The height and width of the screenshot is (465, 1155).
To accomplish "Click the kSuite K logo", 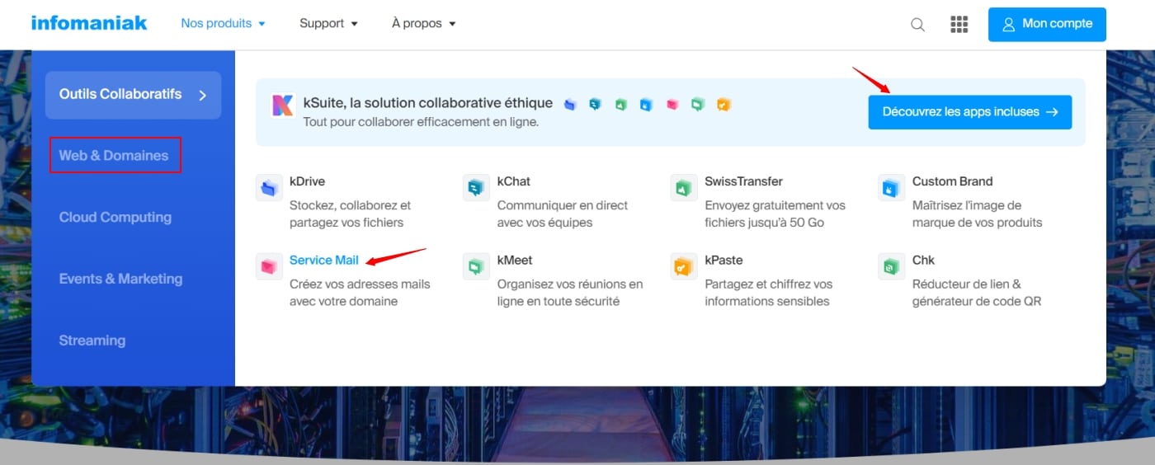I will 282,105.
